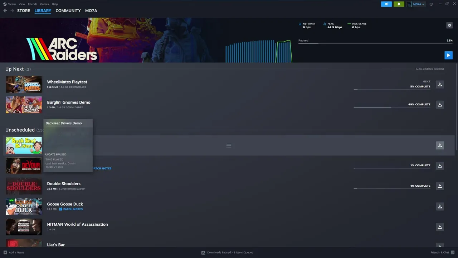Click the Burglin' Gnomes 49% progress bar
This screenshot has width=458, height=258.
tap(392, 107)
